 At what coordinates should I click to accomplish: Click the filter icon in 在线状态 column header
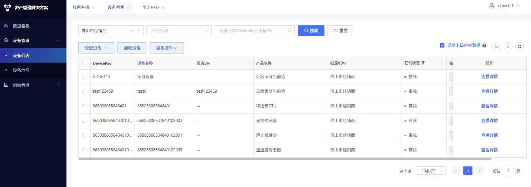pos(423,63)
